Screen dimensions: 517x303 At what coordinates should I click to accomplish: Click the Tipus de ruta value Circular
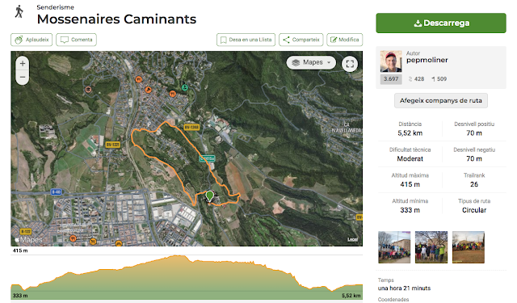click(x=474, y=210)
